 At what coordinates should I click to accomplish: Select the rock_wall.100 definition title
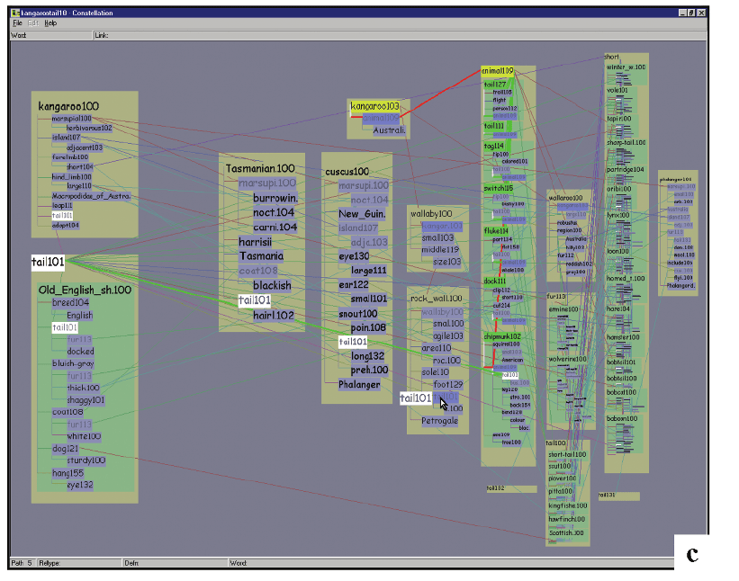pyautogui.click(x=437, y=298)
